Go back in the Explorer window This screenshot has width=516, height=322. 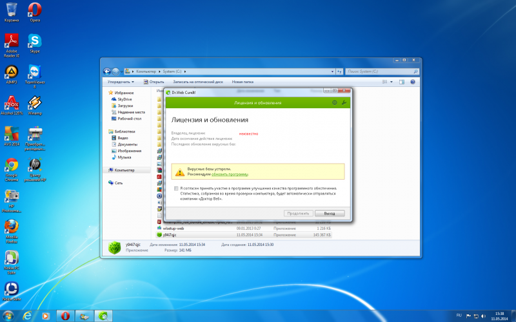(107, 71)
